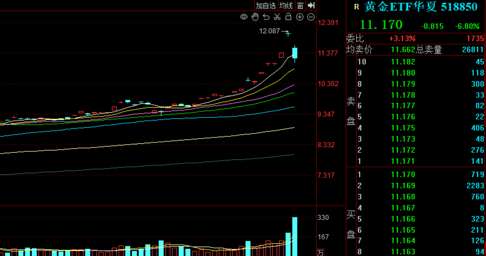The width and height of the screenshot is (486, 256).
Task: Click the tallest cyan volume bar
Action: (x=295, y=236)
